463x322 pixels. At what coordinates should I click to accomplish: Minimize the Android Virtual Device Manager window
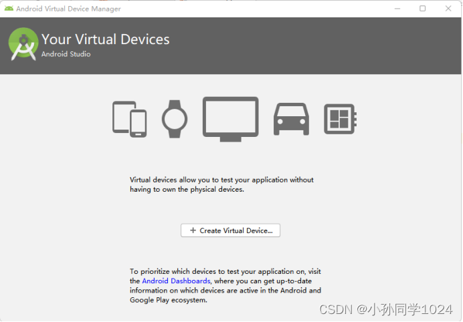[397, 9]
